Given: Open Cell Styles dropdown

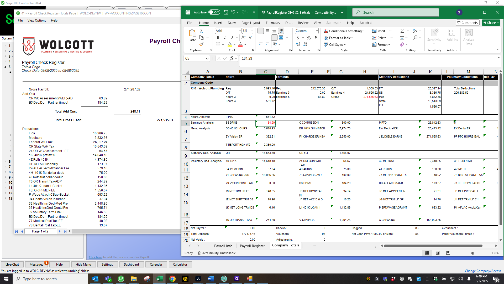Looking at the screenshot, I should pyautogui.click(x=335, y=44).
